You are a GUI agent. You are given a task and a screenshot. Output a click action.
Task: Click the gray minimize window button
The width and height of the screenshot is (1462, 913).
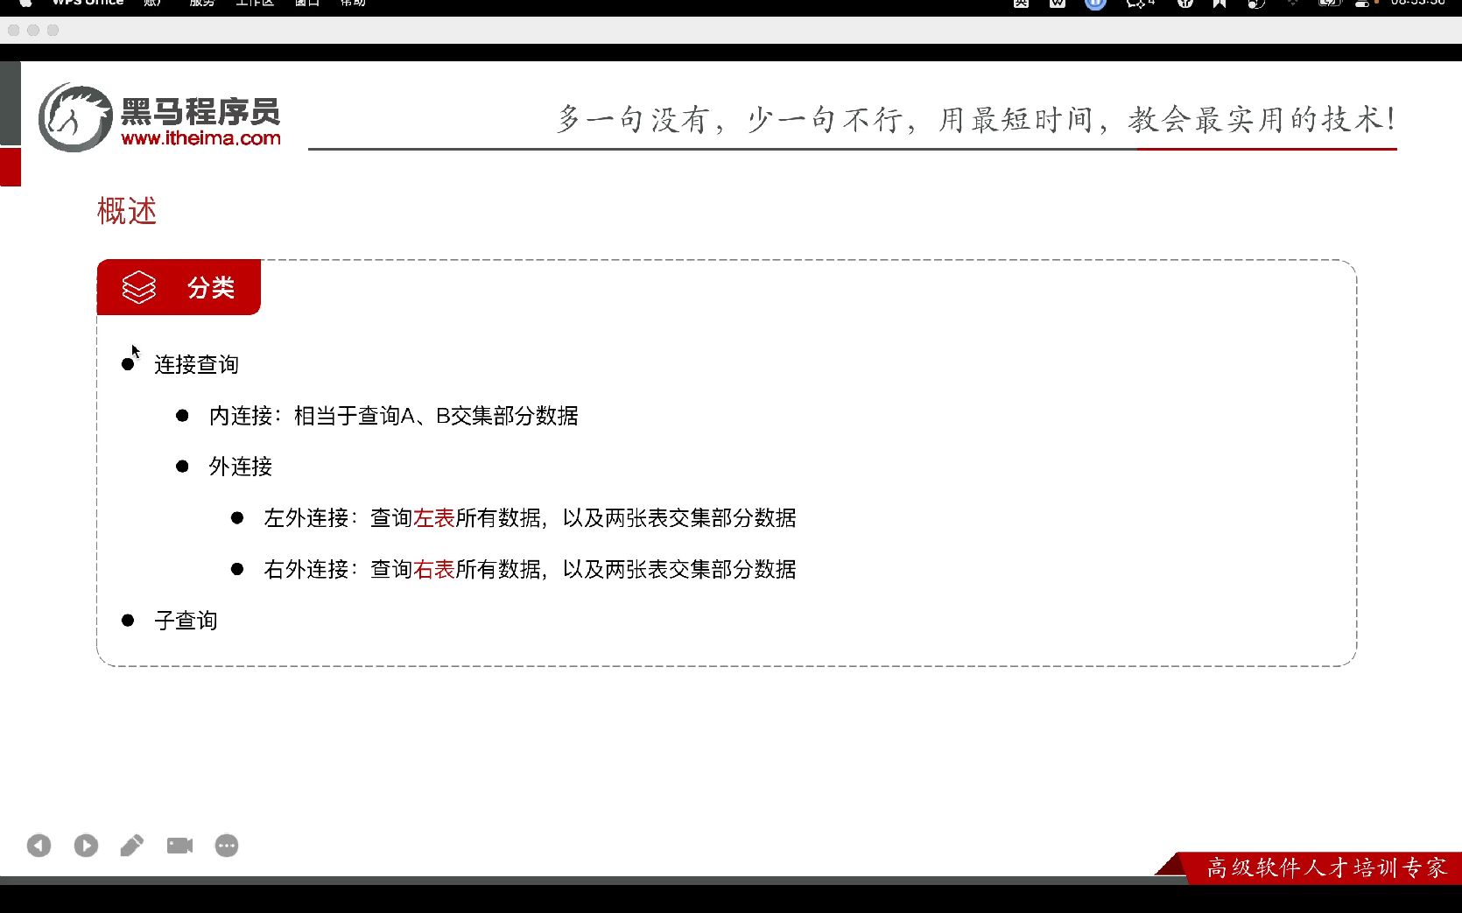click(33, 30)
